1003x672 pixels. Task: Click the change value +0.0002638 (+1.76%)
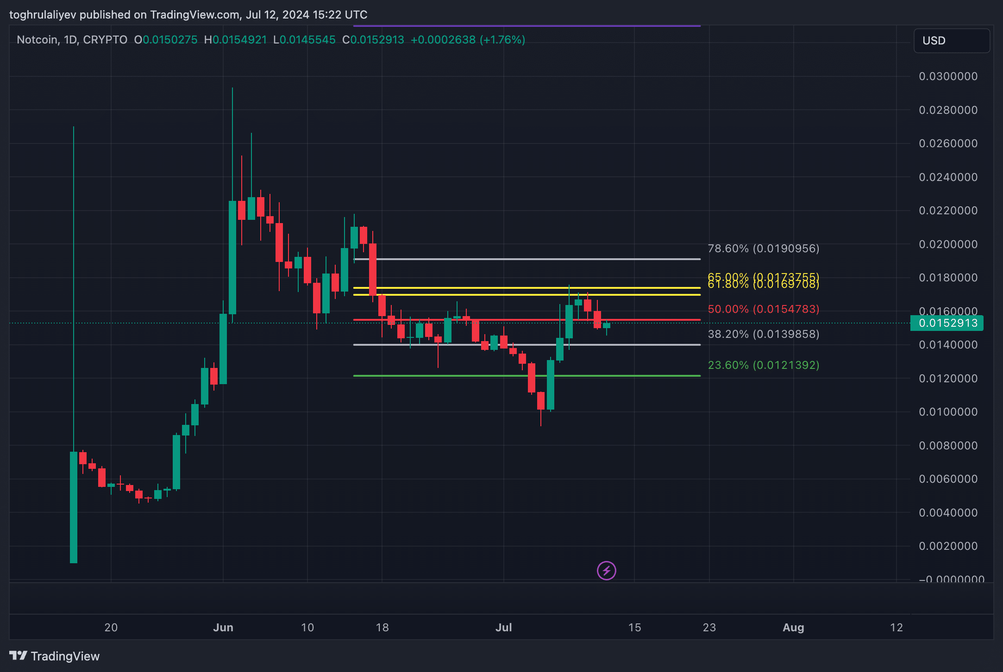pos(468,40)
